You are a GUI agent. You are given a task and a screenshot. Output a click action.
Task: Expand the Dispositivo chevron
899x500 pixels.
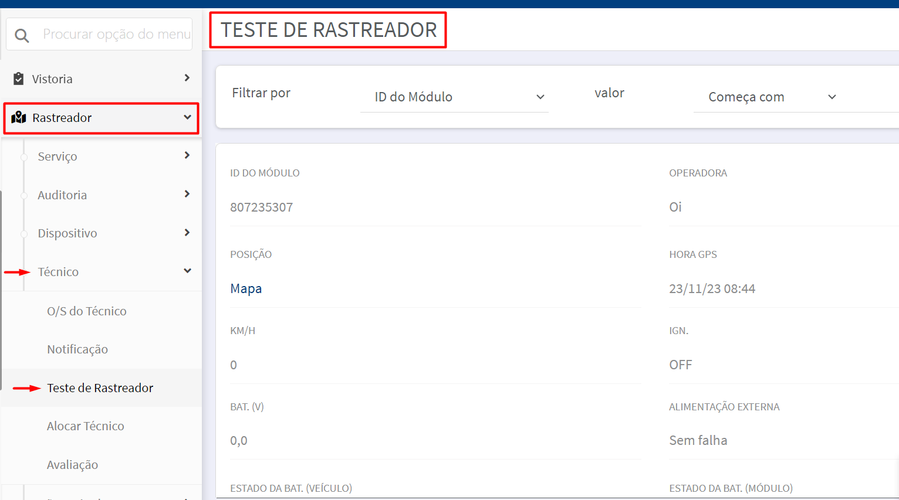pos(187,233)
